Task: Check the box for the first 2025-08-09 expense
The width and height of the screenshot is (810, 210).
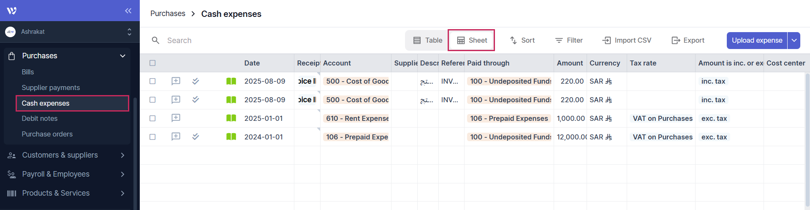Action: pos(152,81)
